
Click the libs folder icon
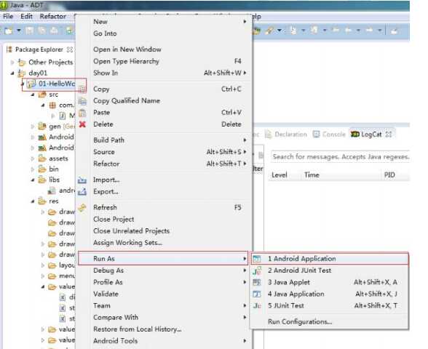click(42, 180)
